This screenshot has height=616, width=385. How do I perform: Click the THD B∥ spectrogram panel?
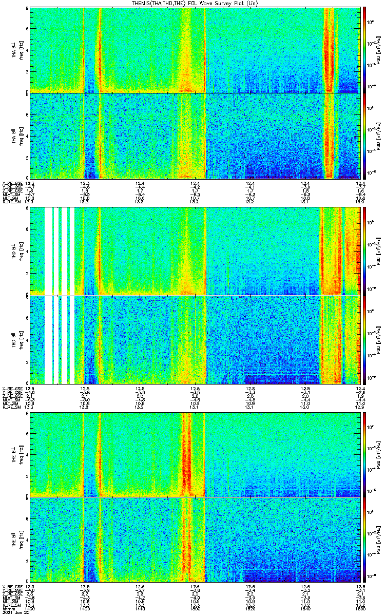point(194,340)
